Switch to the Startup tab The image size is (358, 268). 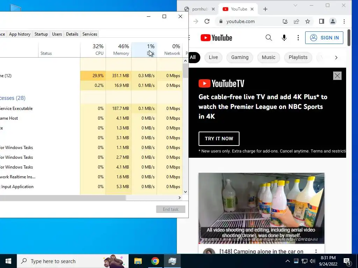pyautogui.click(x=41, y=34)
